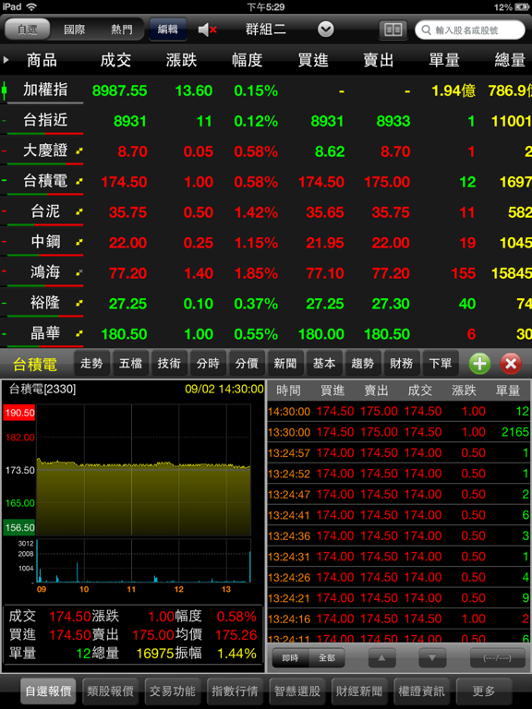Expand columns with triangle beside 商品
This screenshot has width=532, height=709.
[6, 60]
